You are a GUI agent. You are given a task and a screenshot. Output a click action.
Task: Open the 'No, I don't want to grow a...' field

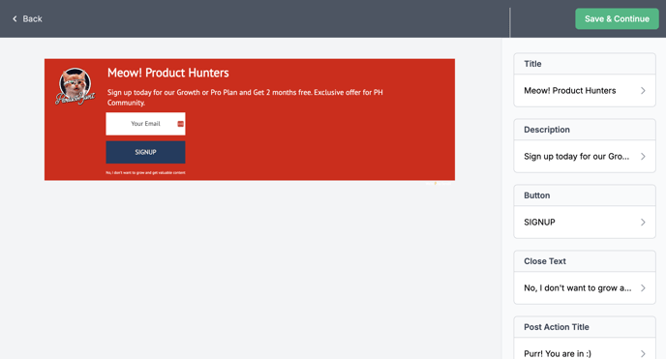pyautogui.click(x=585, y=287)
